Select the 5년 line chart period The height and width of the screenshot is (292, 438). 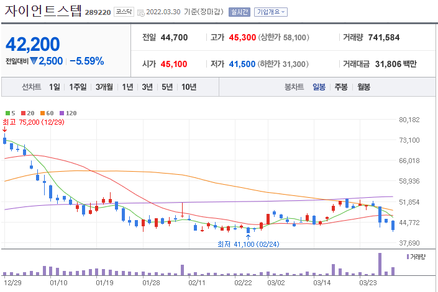pyautogui.click(x=167, y=87)
